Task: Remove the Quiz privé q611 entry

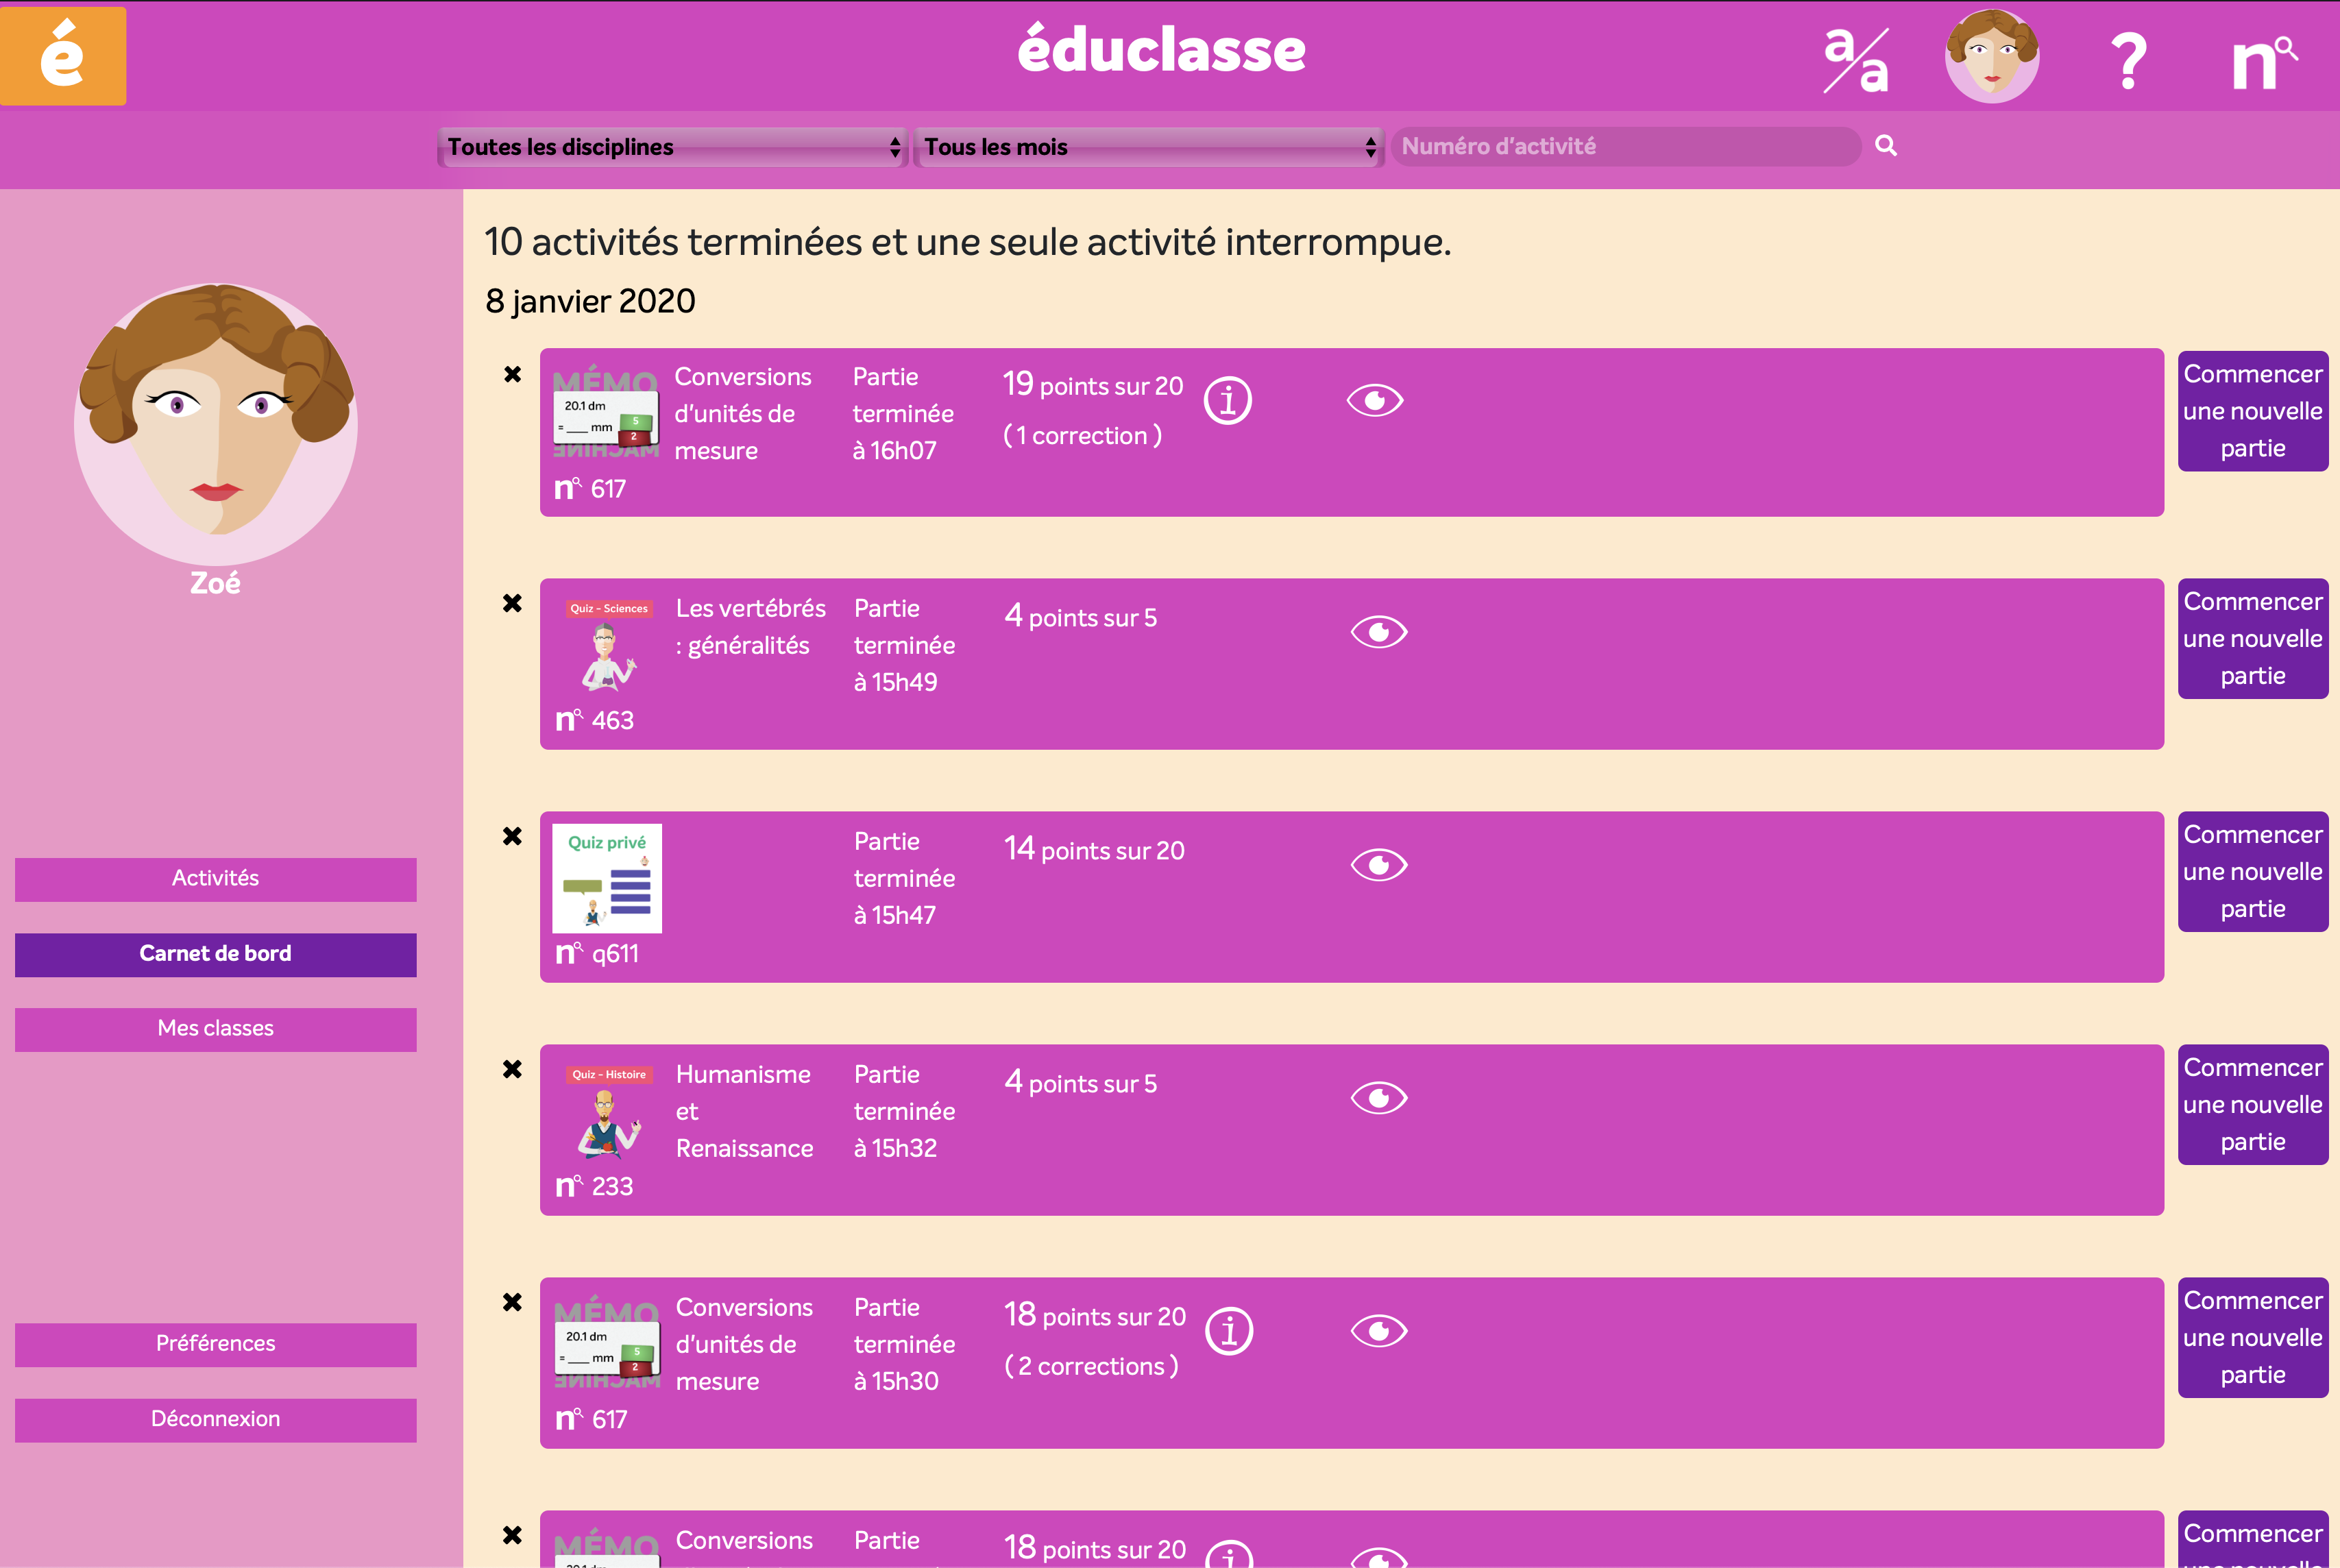Action: (x=512, y=836)
